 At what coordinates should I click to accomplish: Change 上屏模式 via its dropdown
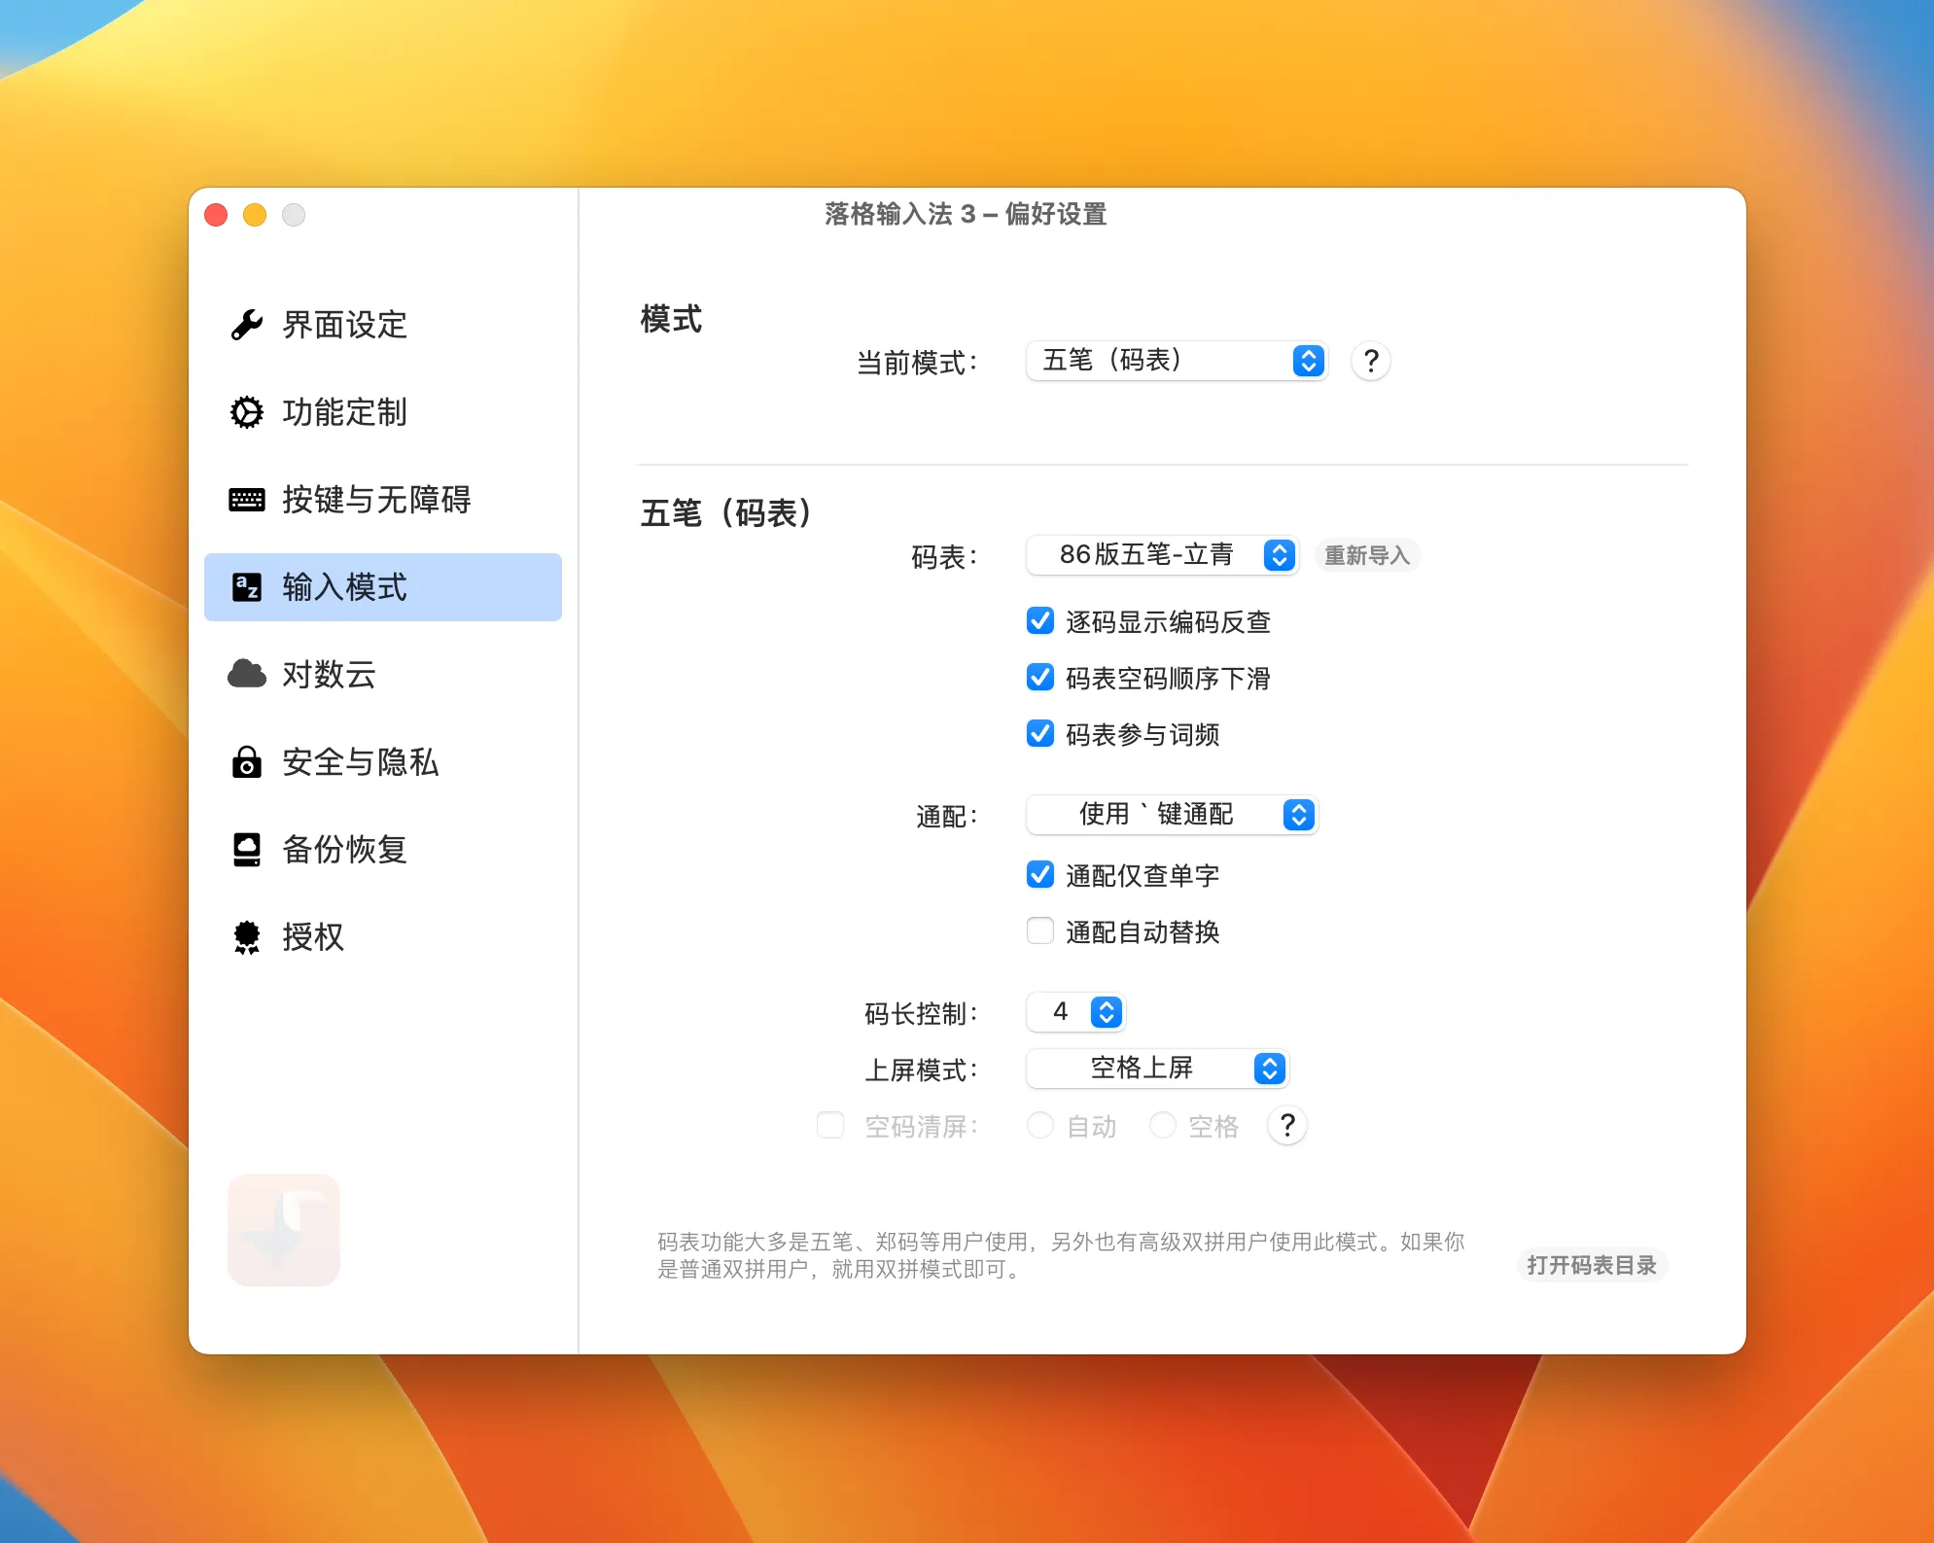[1156, 1069]
